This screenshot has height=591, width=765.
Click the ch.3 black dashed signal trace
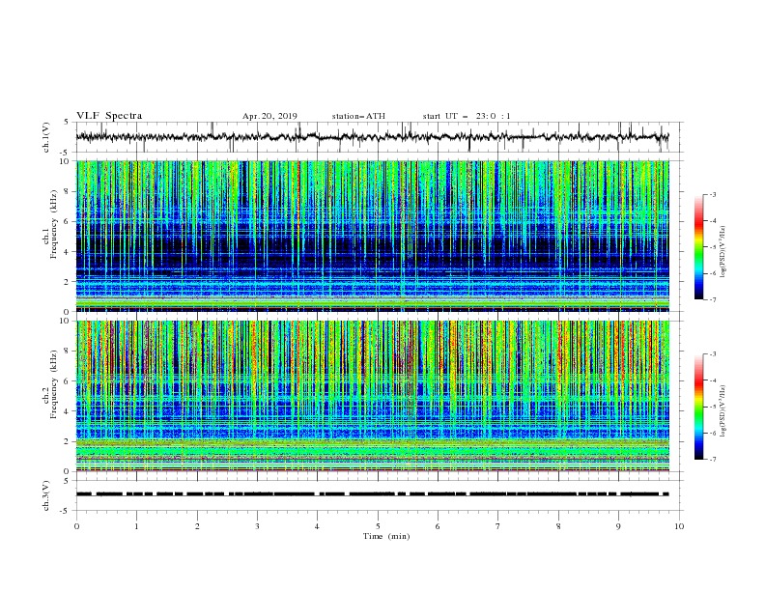tap(373, 494)
